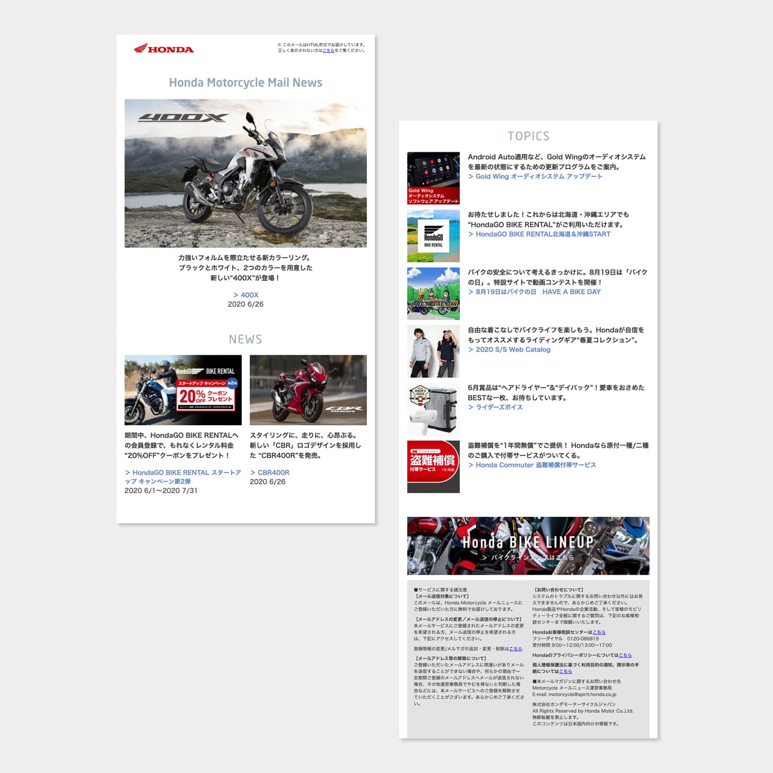Click the HondaGO beach rental thumbnail
Screen dimensions: 773x773
[x=433, y=236]
